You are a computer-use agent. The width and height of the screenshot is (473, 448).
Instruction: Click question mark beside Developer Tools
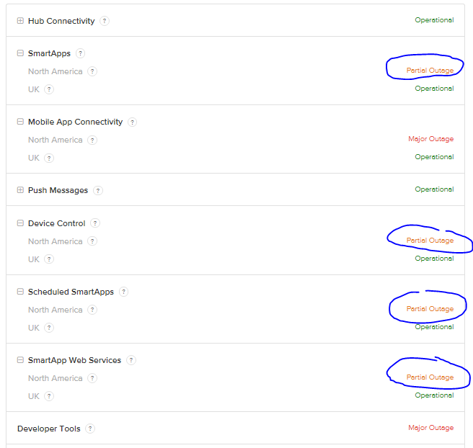point(89,429)
